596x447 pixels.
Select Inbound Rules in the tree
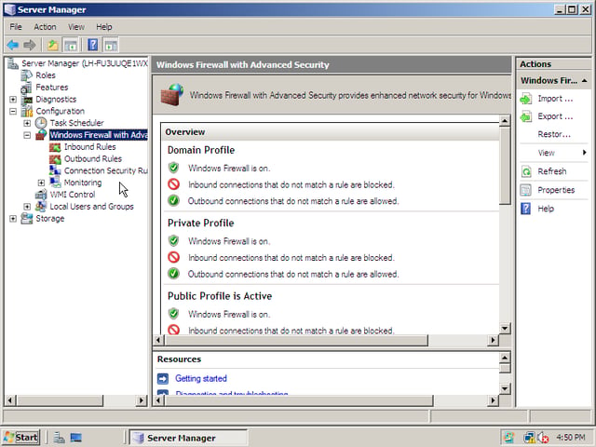pos(89,147)
